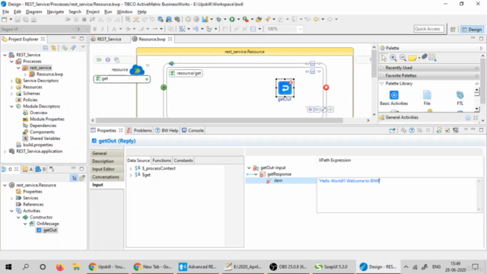The width and height of the screenshot is (487, 274).
Task: Open the Project menu
Action: click(93, 12)
